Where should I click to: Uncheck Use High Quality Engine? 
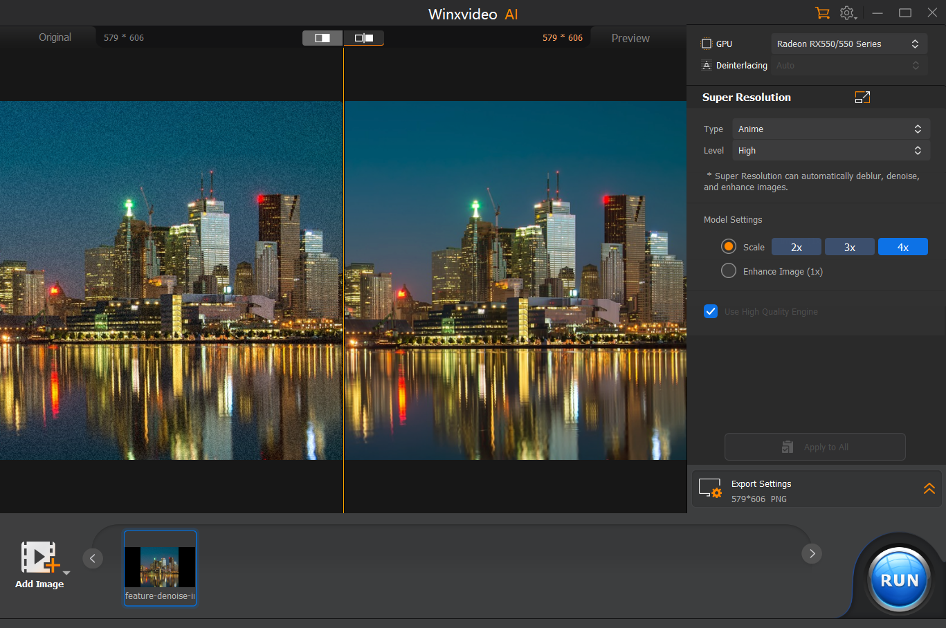pos(711,311)
